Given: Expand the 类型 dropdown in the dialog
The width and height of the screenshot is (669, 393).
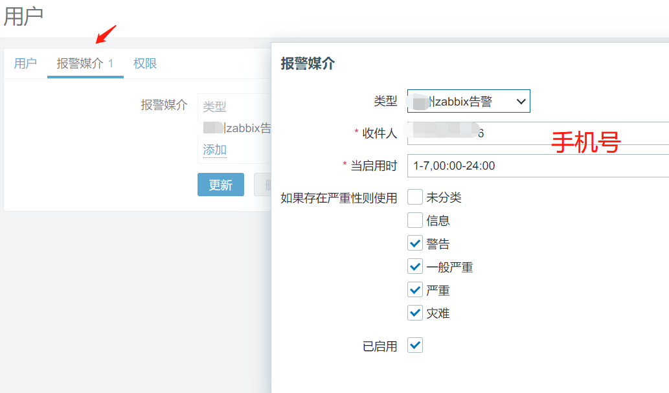Looking at the screenshot, I should pyautogui.click(x=468, y=101).
